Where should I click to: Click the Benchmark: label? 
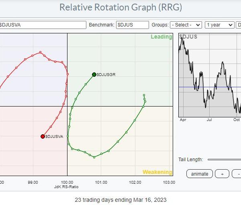[x=102, y=25]
